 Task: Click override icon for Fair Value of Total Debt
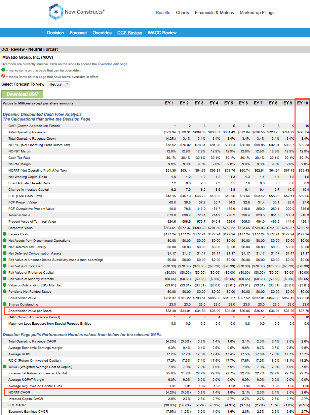click(4, 266)
